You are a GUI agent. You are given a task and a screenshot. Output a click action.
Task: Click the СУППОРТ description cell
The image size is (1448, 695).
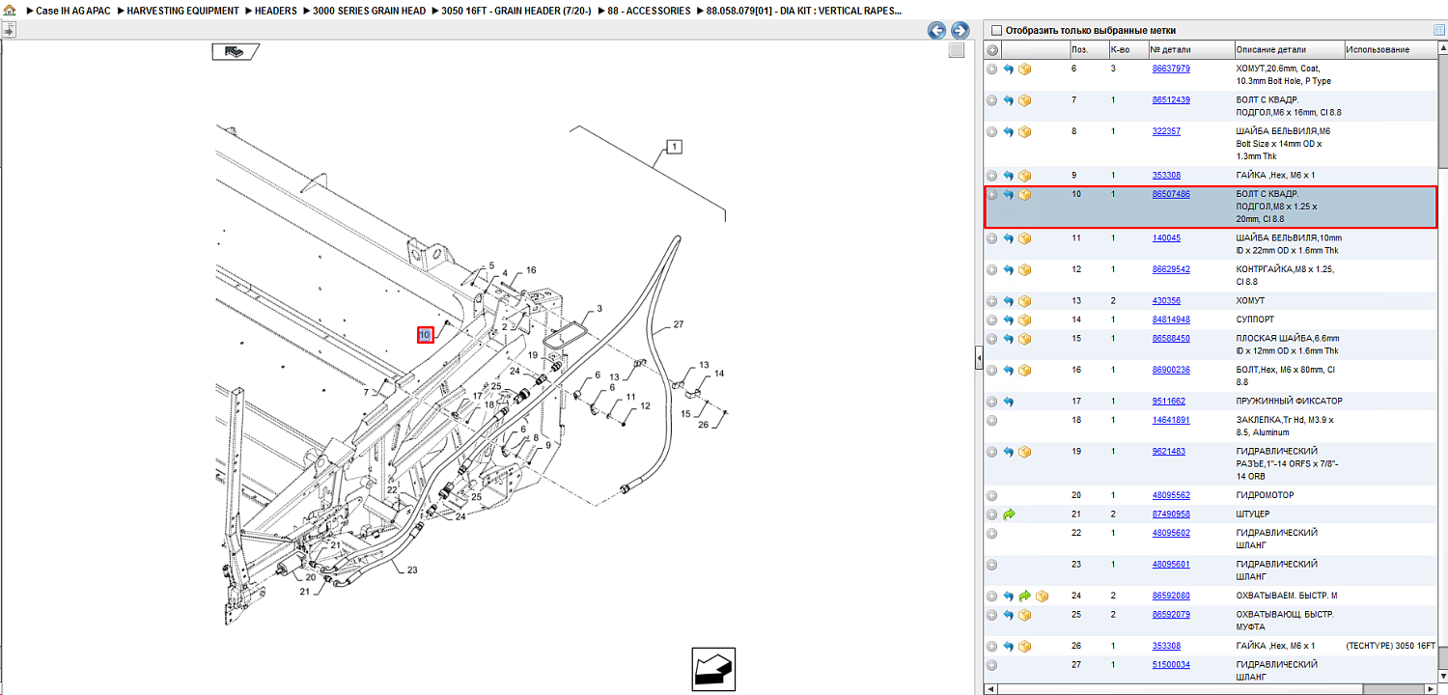tap(1257, 320)
